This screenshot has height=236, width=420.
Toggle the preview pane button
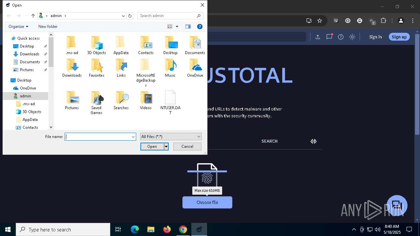click(188, 27)
